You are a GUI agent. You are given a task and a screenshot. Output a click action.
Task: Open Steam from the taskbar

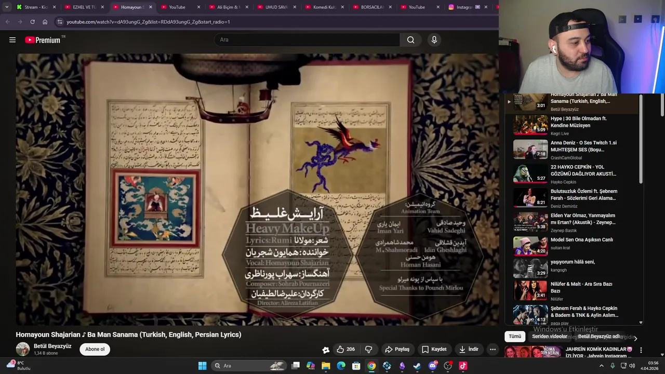417,366
